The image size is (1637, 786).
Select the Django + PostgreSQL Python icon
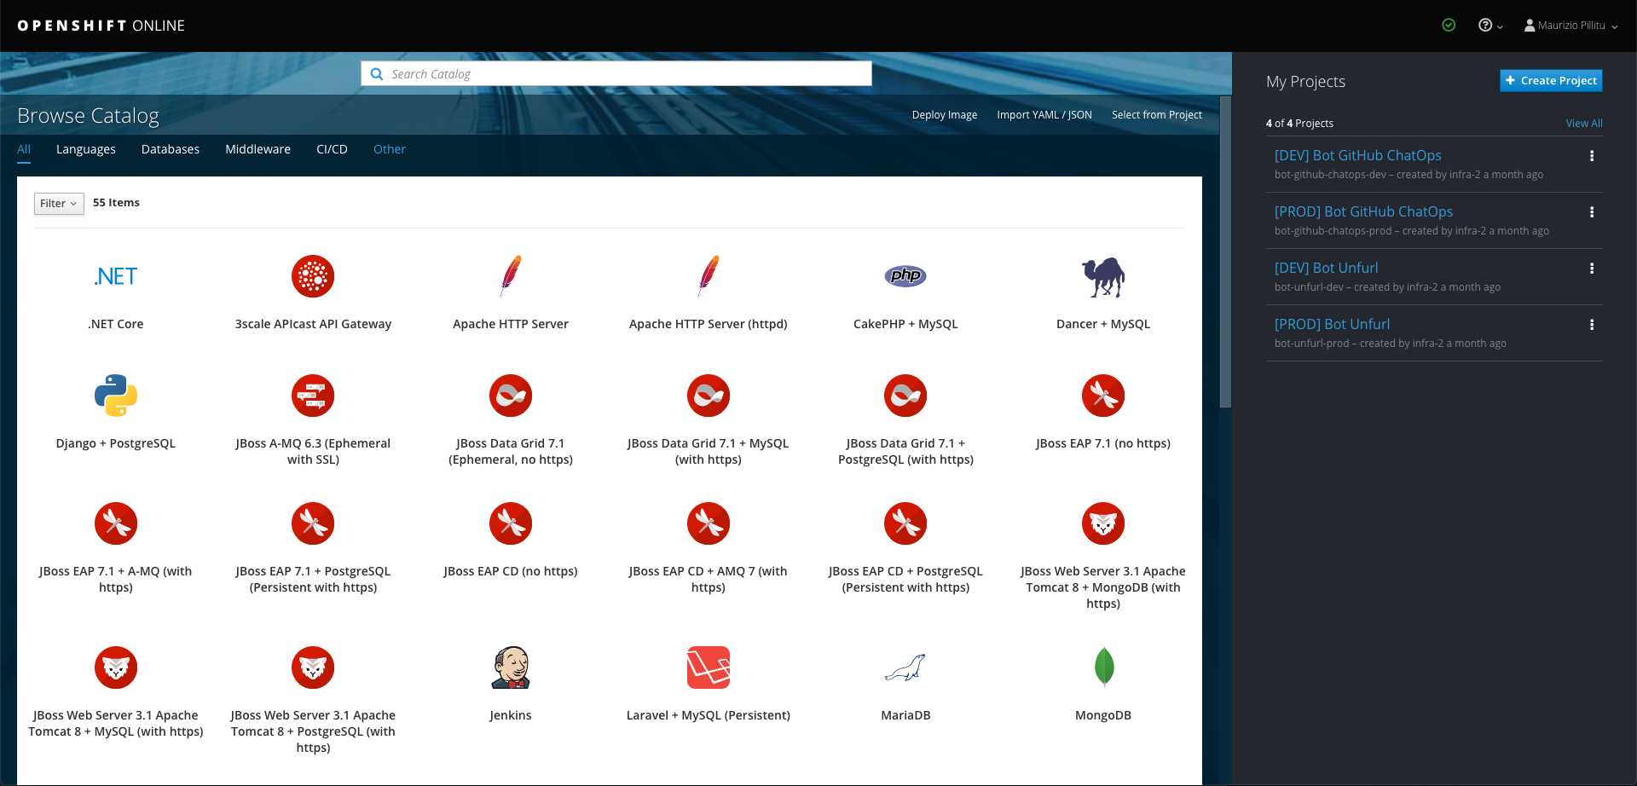pyautogui.click(x=115, y=395)
